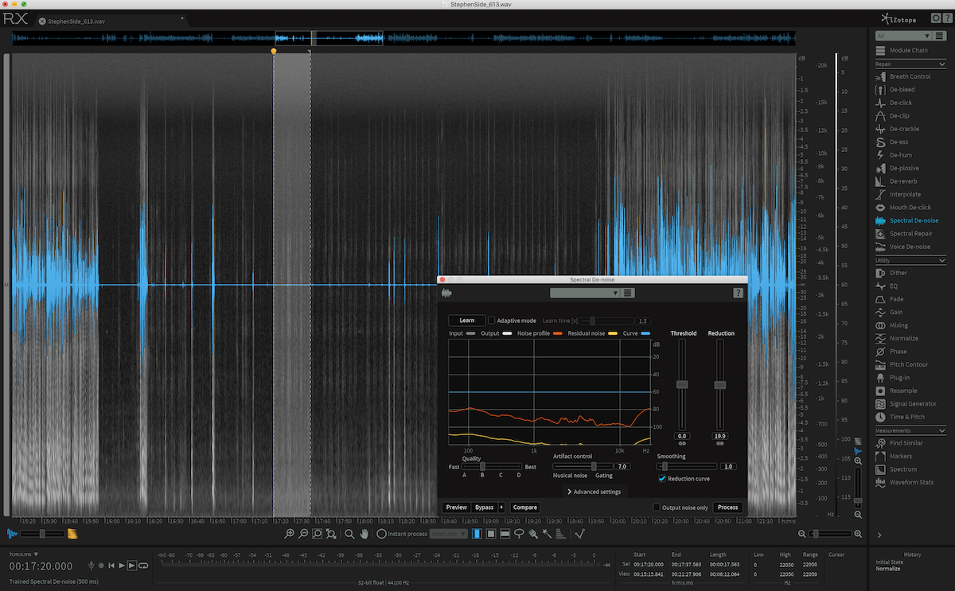Select Normalize in the History list
Screen dimensions: 955x591
pyautogui.click(x=888, y=569)
